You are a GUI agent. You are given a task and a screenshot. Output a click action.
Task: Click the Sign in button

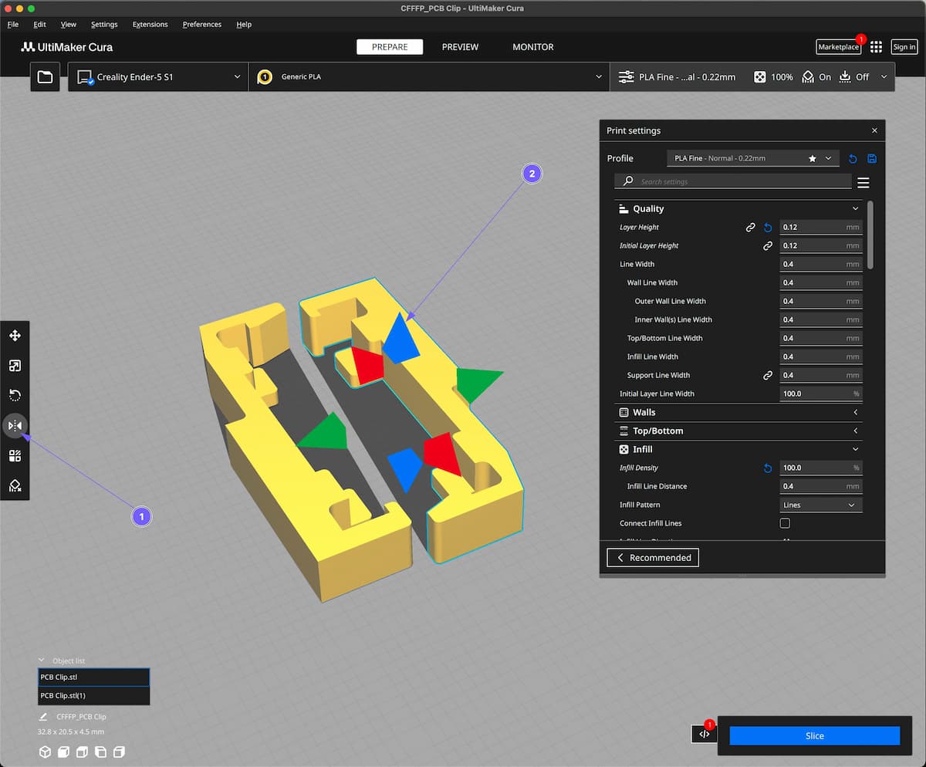tap(904, 47)
